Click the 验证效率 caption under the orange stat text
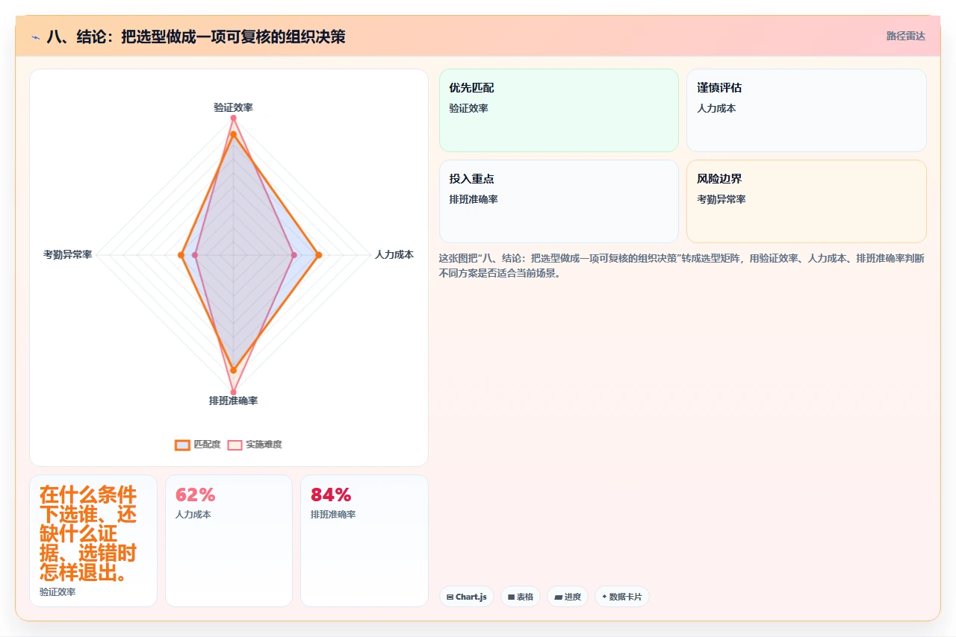The height and width of the screenshot is (637, 956). [58, 591]
